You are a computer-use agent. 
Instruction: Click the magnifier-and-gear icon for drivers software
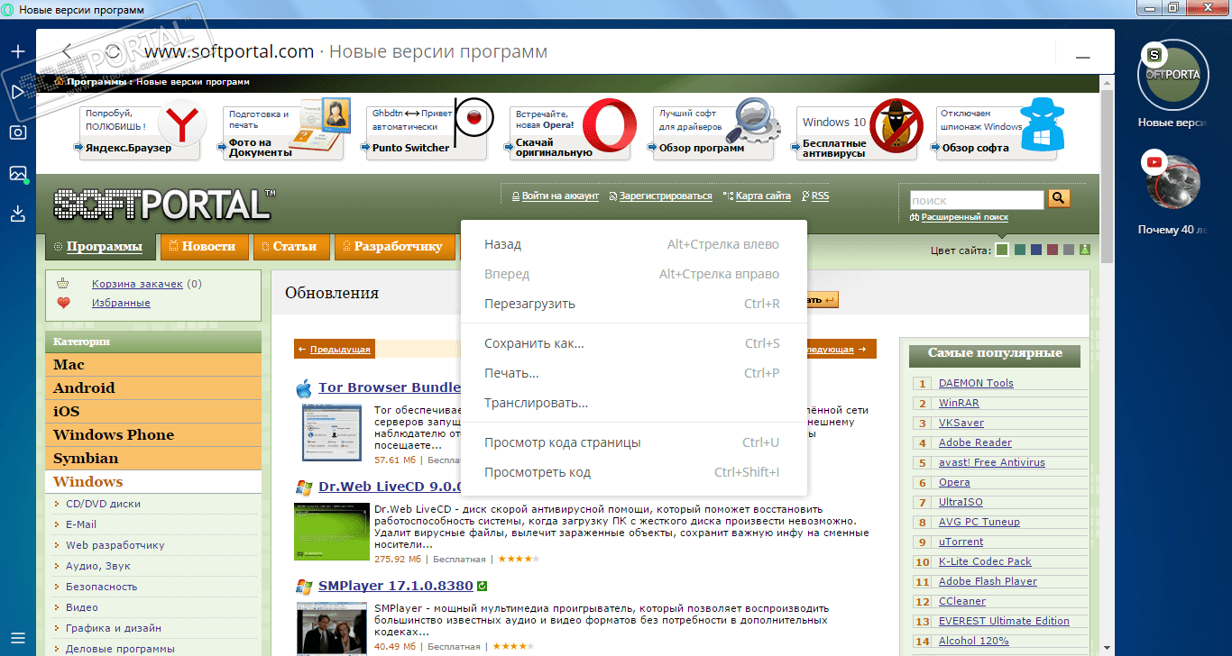click(x=751, y=121)
